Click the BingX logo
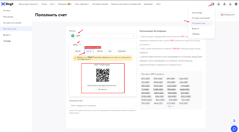Viewport: 239px width, 132px height. [7, 4]
